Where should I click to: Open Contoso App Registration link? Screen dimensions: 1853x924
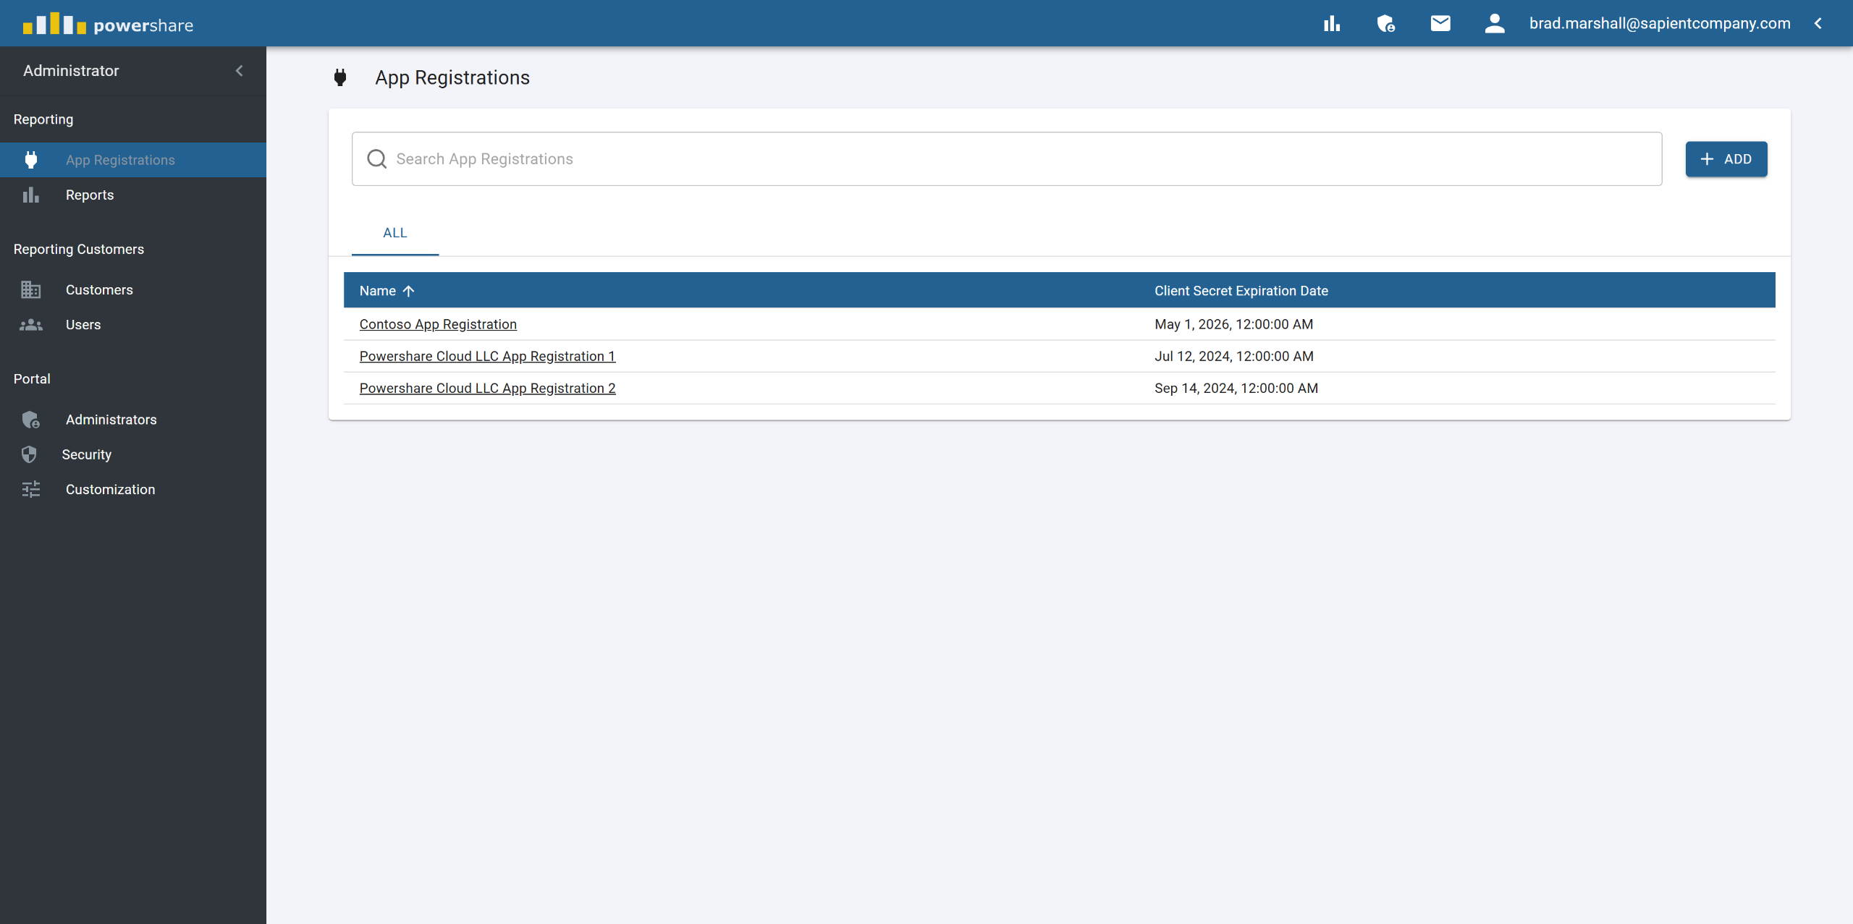click(438, 324)
